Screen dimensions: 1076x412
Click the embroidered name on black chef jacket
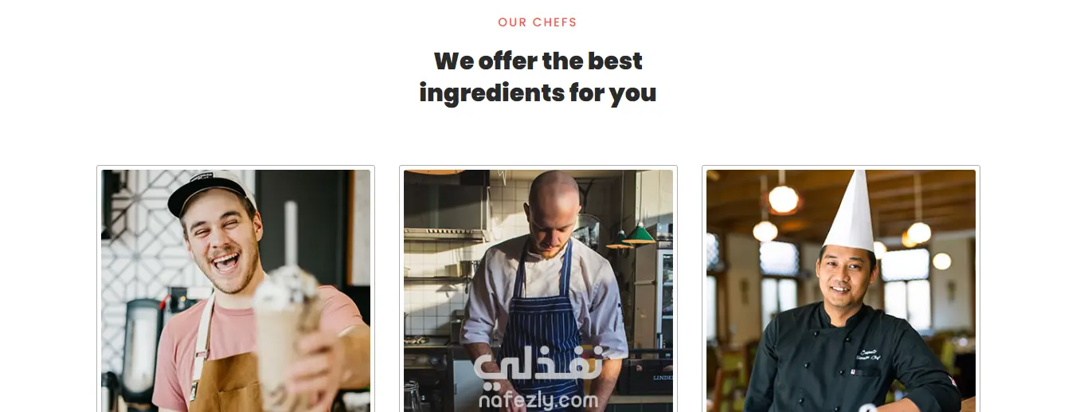click(x=870, y=355)
